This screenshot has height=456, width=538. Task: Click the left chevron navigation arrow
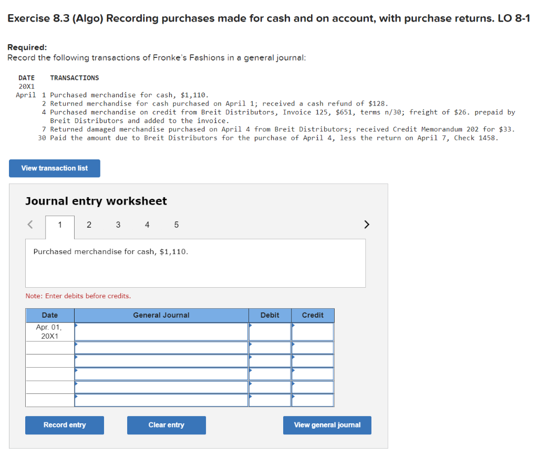coord(30,225)
